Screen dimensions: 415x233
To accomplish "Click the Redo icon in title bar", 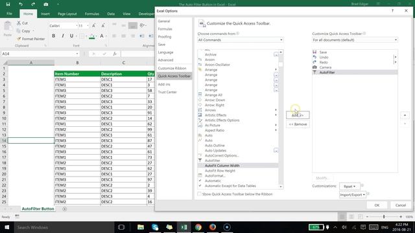I will pos(33,5).
